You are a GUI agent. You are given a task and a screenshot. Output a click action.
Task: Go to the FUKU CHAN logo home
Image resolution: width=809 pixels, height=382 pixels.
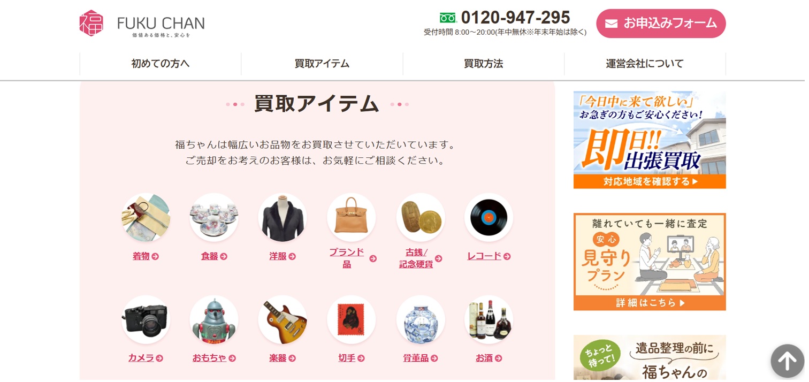click(142, 24)
